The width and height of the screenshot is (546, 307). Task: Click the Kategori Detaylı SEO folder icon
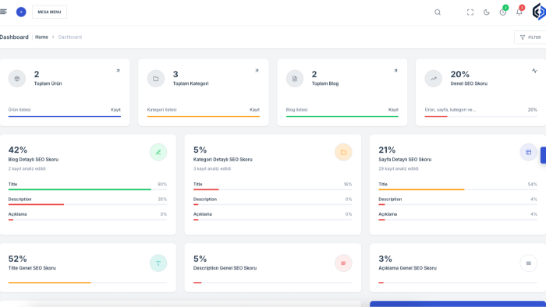343,152
